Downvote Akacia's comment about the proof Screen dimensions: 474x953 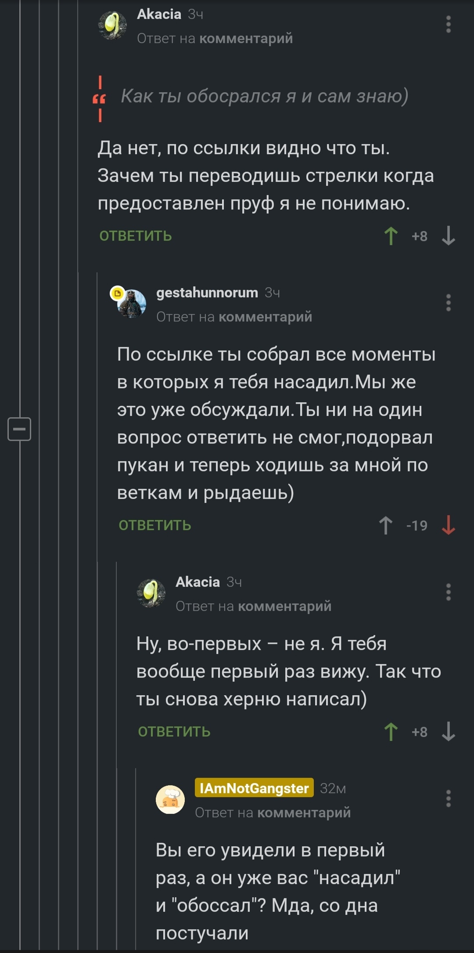click(448, 236)
